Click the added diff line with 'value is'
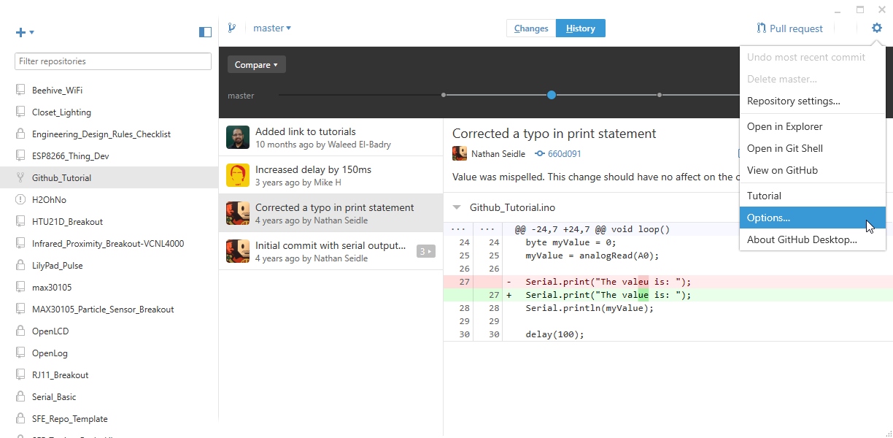Screen dimensions: 893x438 tap(668, 295)
